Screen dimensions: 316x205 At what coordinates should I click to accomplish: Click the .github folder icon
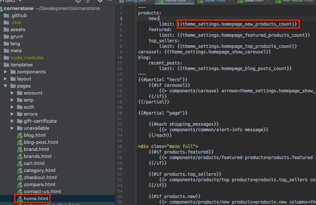[6, 16]
